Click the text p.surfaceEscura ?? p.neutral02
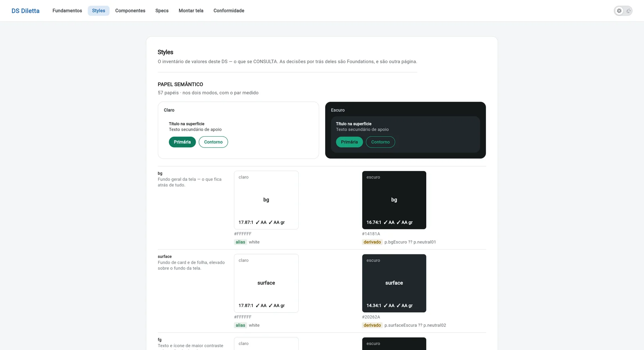Viewport: 644px width, 350px height. 415,325
